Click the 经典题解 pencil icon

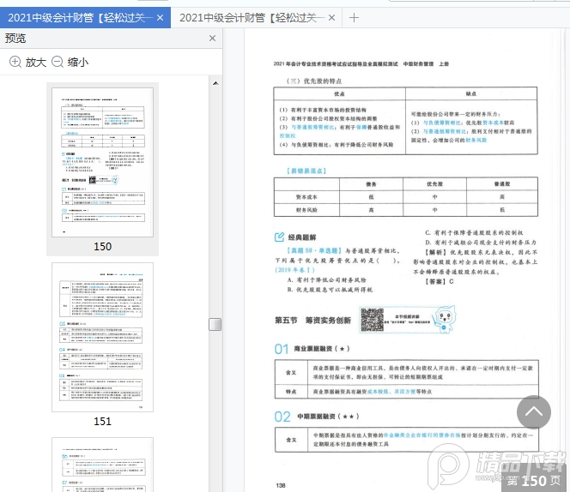pyautogui.click(x=279, y=237)
